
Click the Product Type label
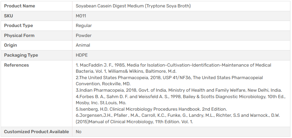(18, 26)
